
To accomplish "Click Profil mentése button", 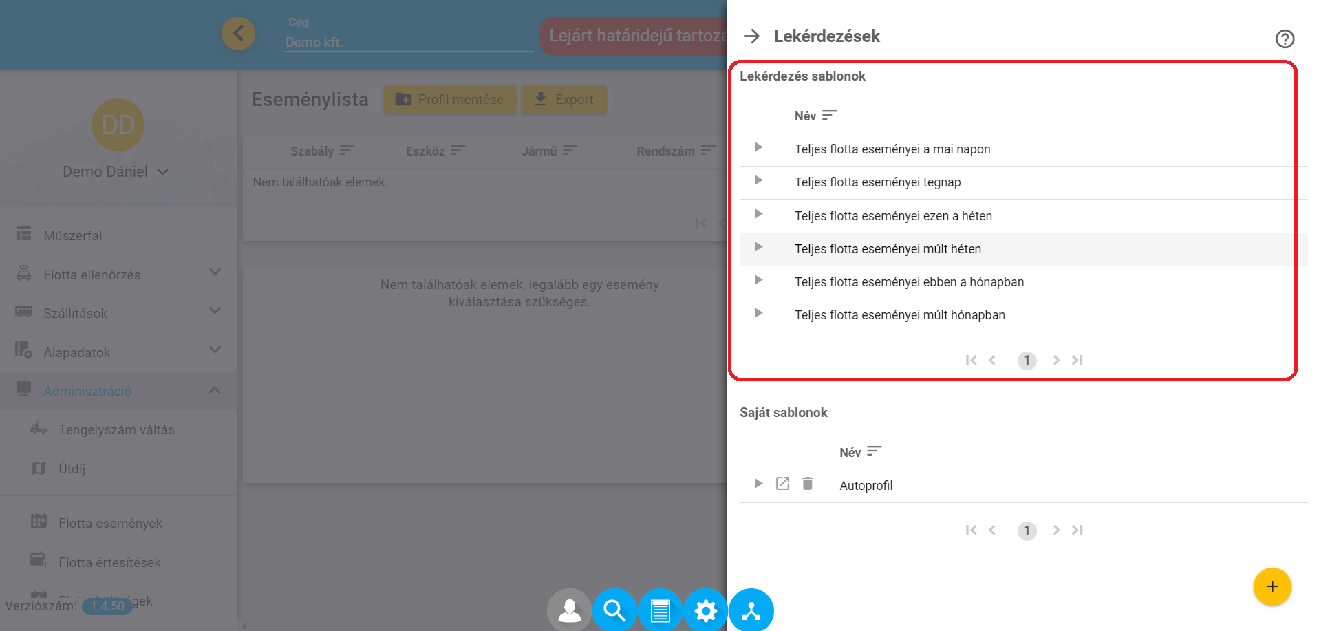I will click(449, 100).
